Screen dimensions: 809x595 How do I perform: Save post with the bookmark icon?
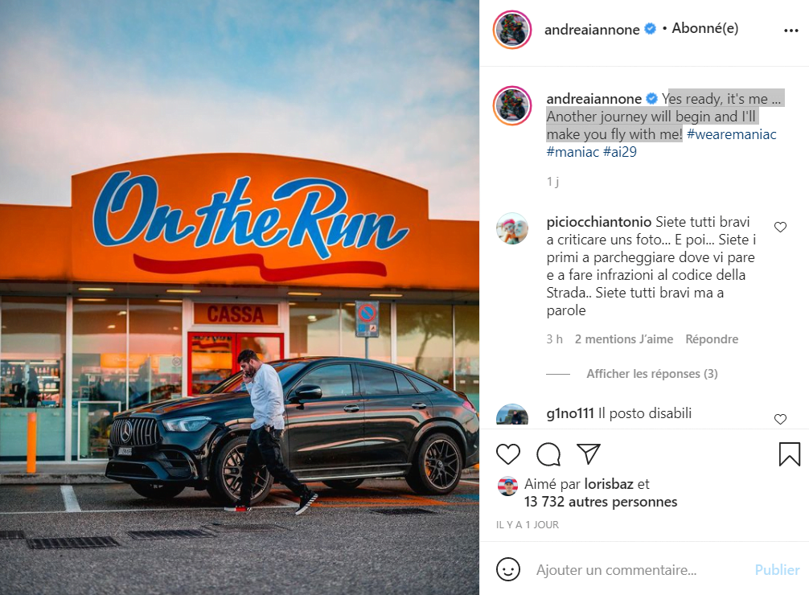click(x=790, y=454)
